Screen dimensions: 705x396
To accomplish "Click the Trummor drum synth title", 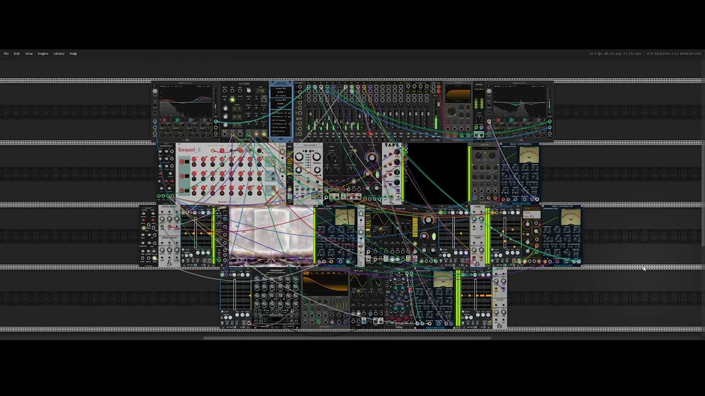I will point(276,271).
